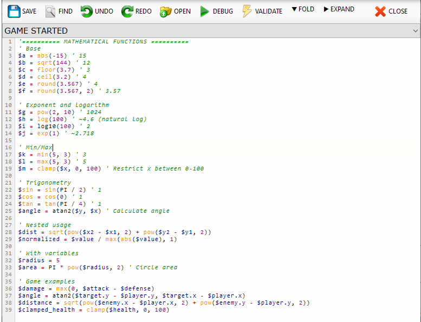Open the GAME STARTED event dropdown
This screenshot has height=322, width=421.
tap(415, 31)
